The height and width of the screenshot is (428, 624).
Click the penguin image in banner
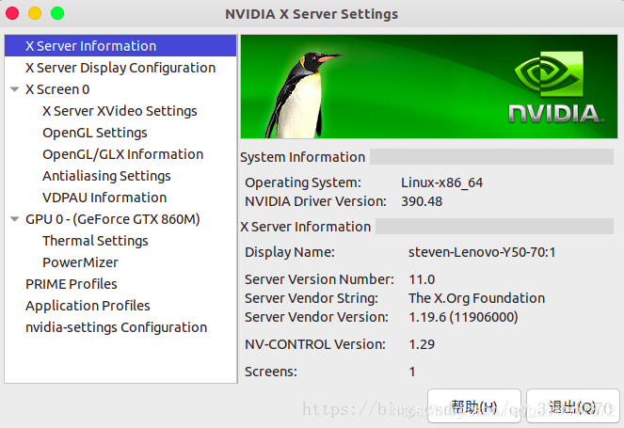(302, 95)
